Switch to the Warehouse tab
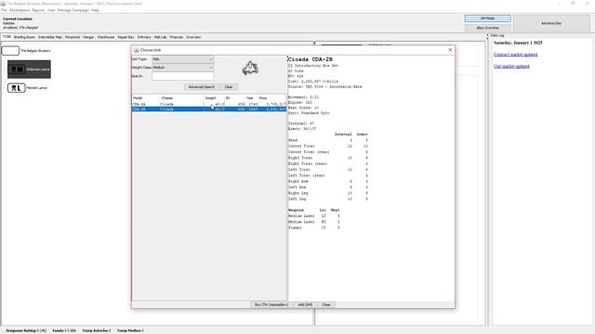Image resolution: width=595 pixels, height=334 pixels. coord(106,37)
